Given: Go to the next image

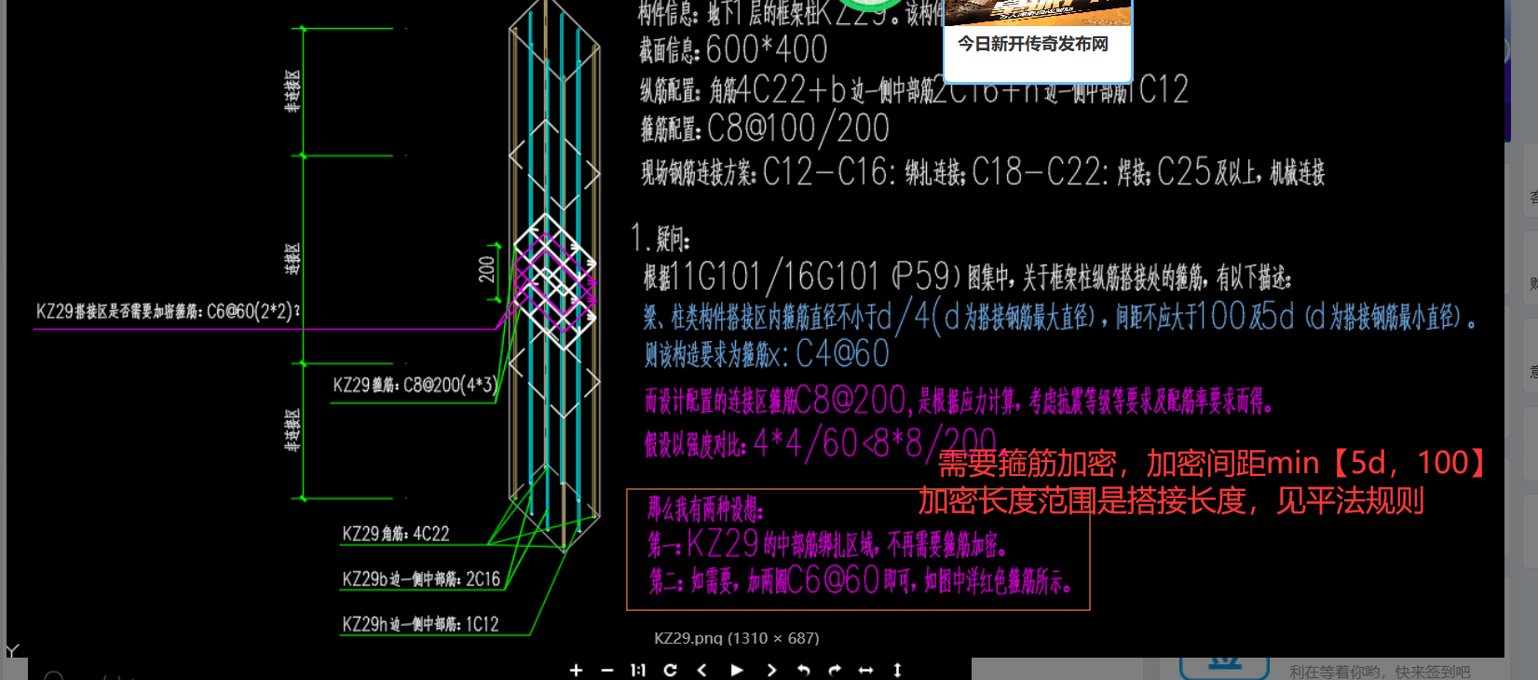Looking at the screenshot, I should (x=771, y=670).
